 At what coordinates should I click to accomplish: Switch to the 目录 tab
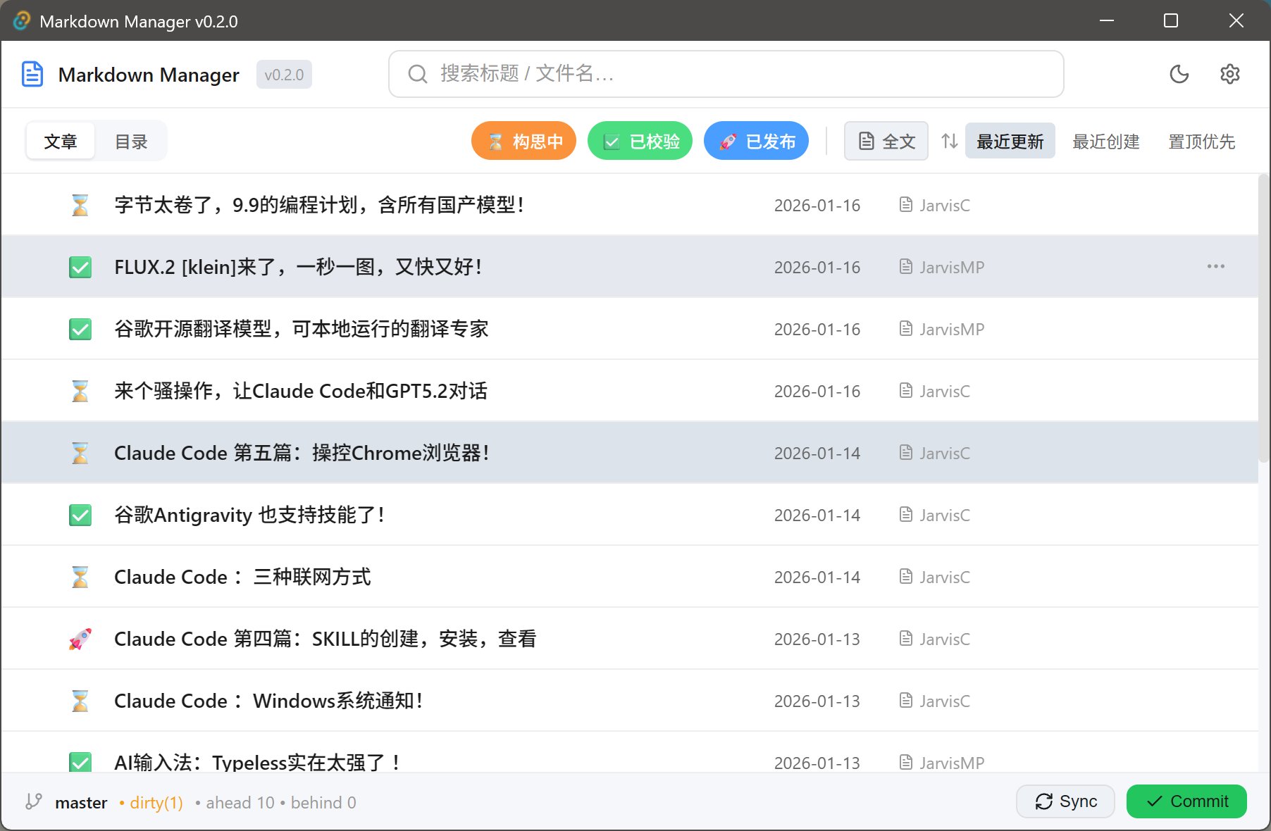pos(131,141)
